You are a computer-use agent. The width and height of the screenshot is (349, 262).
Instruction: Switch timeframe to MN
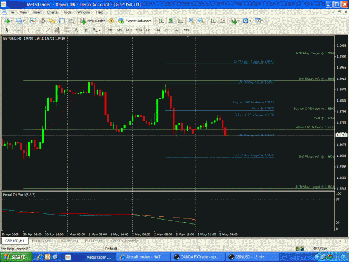(x=187, y=30)
